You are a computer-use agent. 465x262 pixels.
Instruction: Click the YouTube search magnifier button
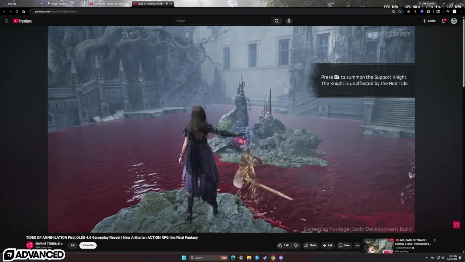point(276,21)
